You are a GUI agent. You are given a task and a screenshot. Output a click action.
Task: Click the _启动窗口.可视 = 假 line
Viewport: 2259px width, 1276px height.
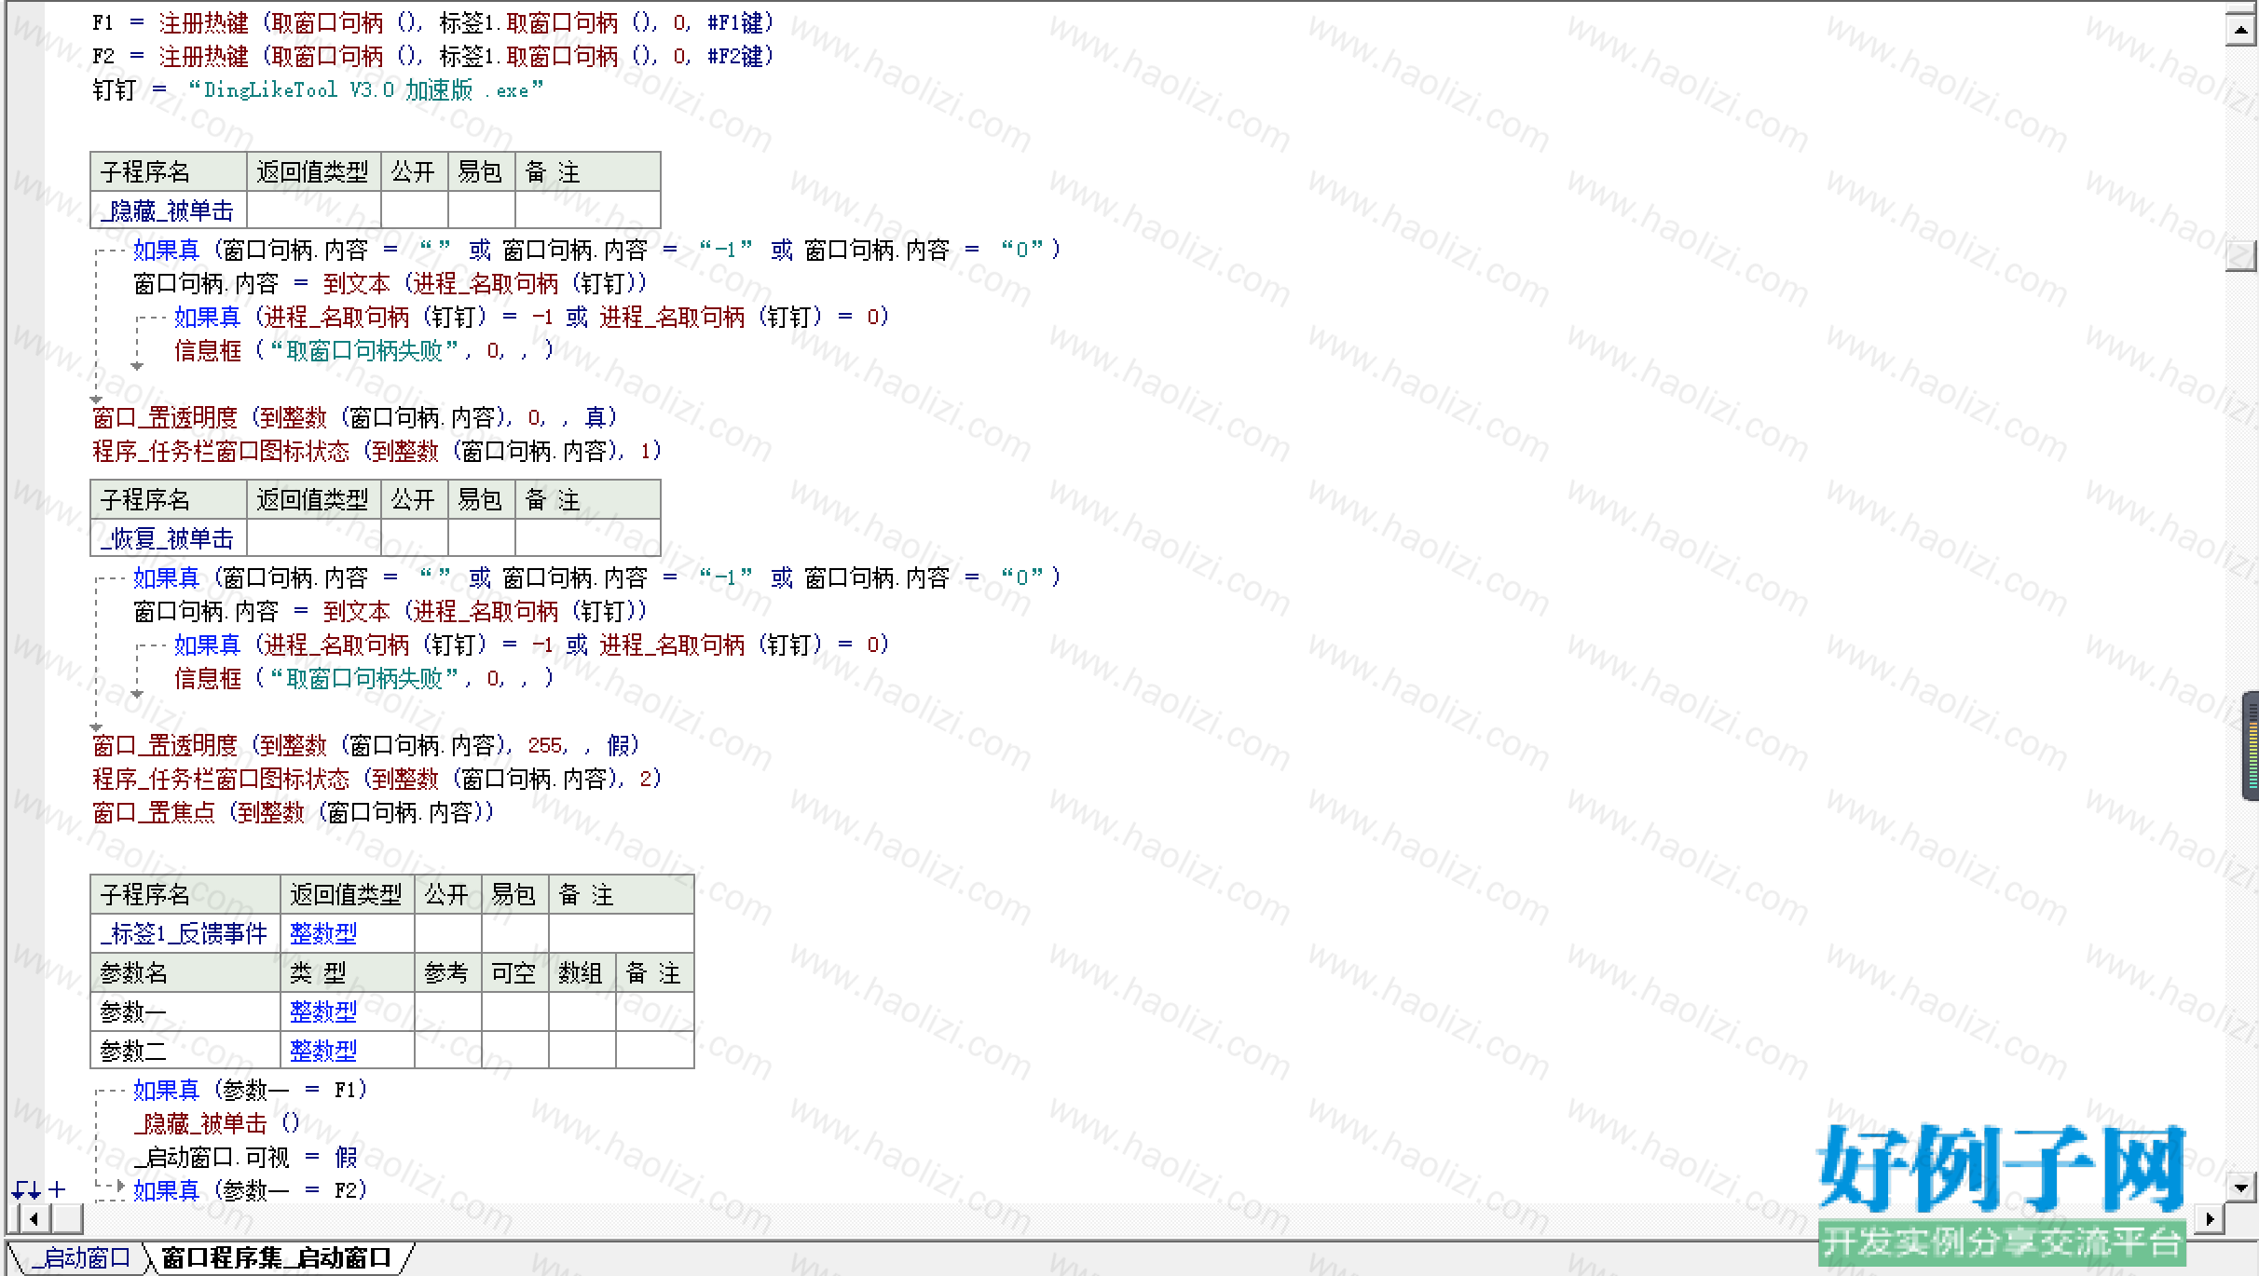pyautogui.click(x=246, y=1157)
